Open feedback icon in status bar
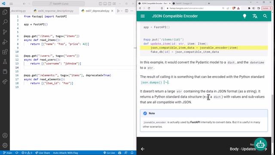Screen dimensions: 275x155 click(x=126, y=153)
